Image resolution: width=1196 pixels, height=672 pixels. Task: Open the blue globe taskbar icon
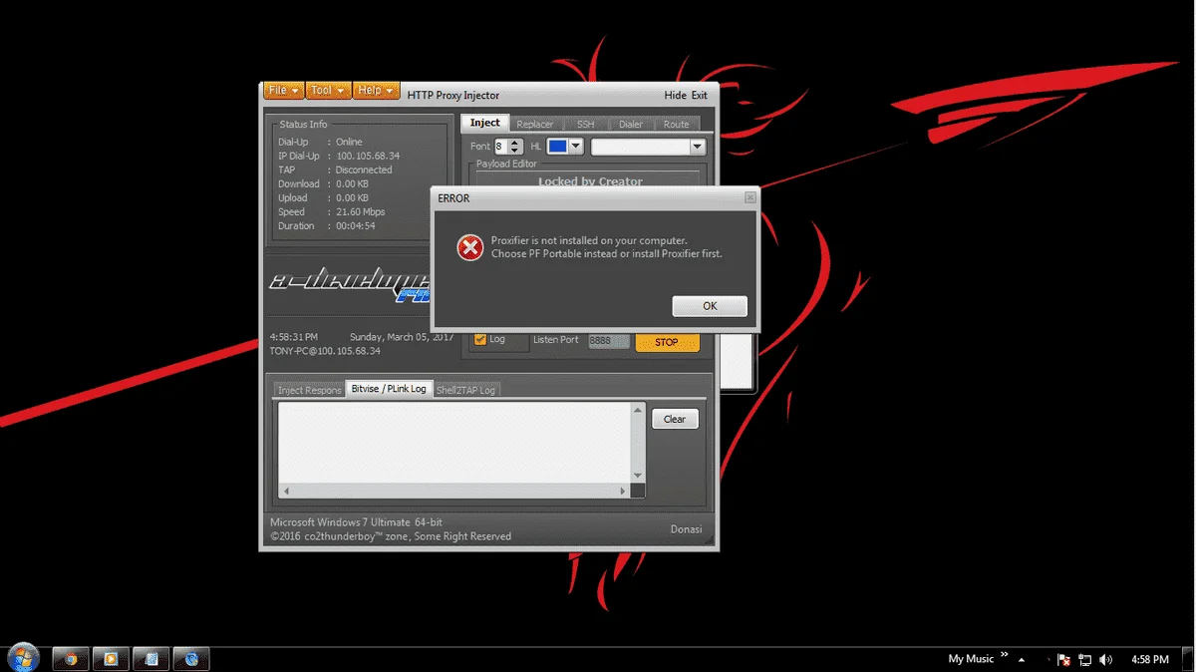(191, 659)
